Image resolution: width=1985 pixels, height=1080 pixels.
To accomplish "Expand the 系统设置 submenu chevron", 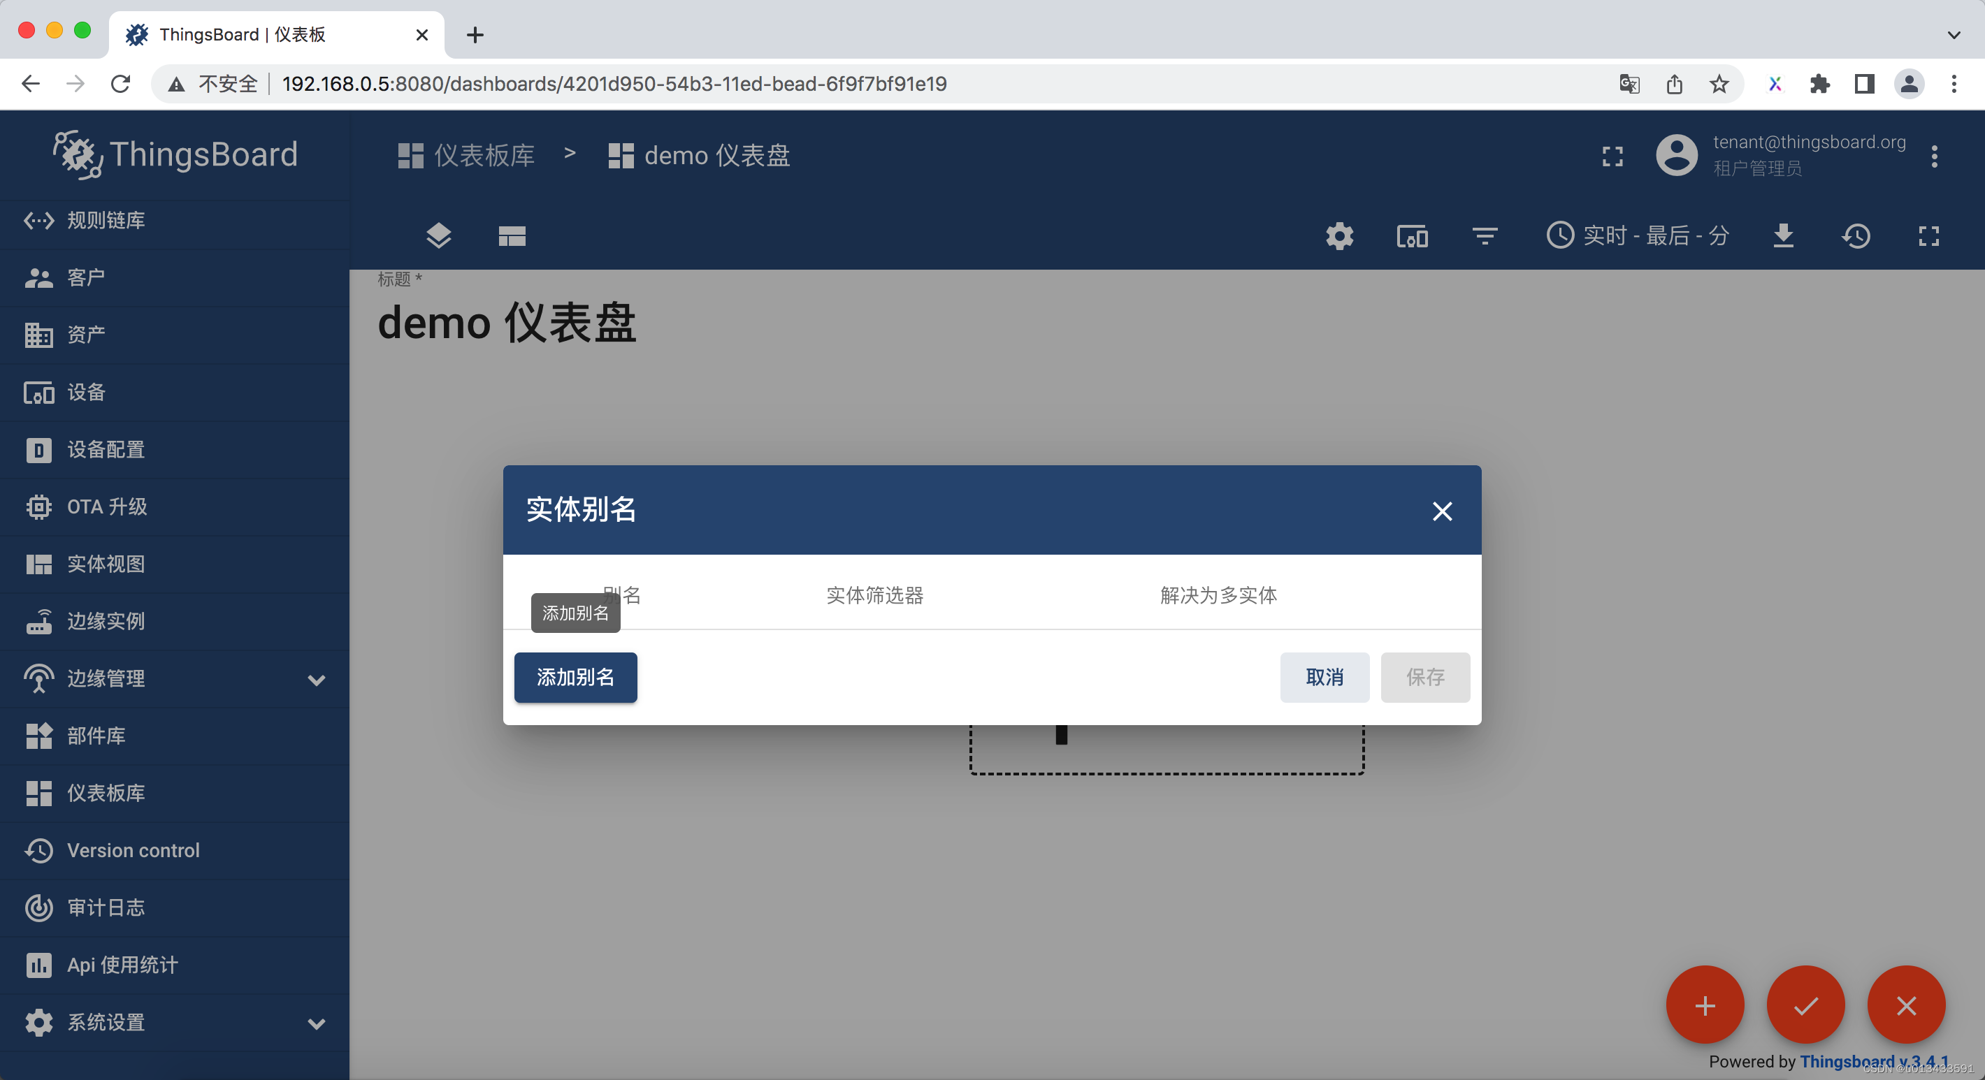I will pos(316,1023).
